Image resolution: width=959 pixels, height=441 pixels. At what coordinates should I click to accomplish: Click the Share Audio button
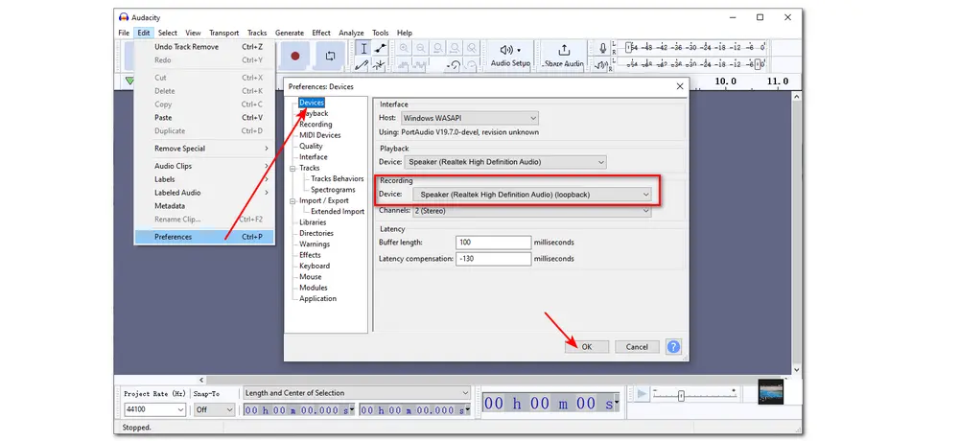[564, 56]
